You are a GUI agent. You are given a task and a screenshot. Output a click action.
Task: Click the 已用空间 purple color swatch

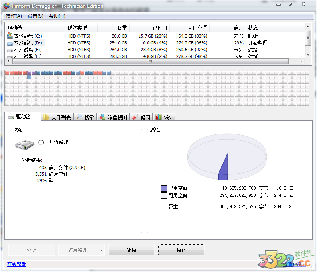(x=164, y=188)
